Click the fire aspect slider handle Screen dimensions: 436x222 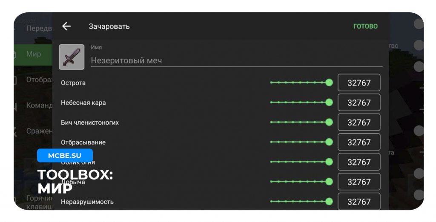[x=329, y=162]
